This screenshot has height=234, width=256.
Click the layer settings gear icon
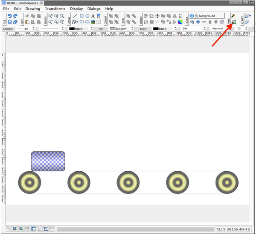click(x=222, y=22)
